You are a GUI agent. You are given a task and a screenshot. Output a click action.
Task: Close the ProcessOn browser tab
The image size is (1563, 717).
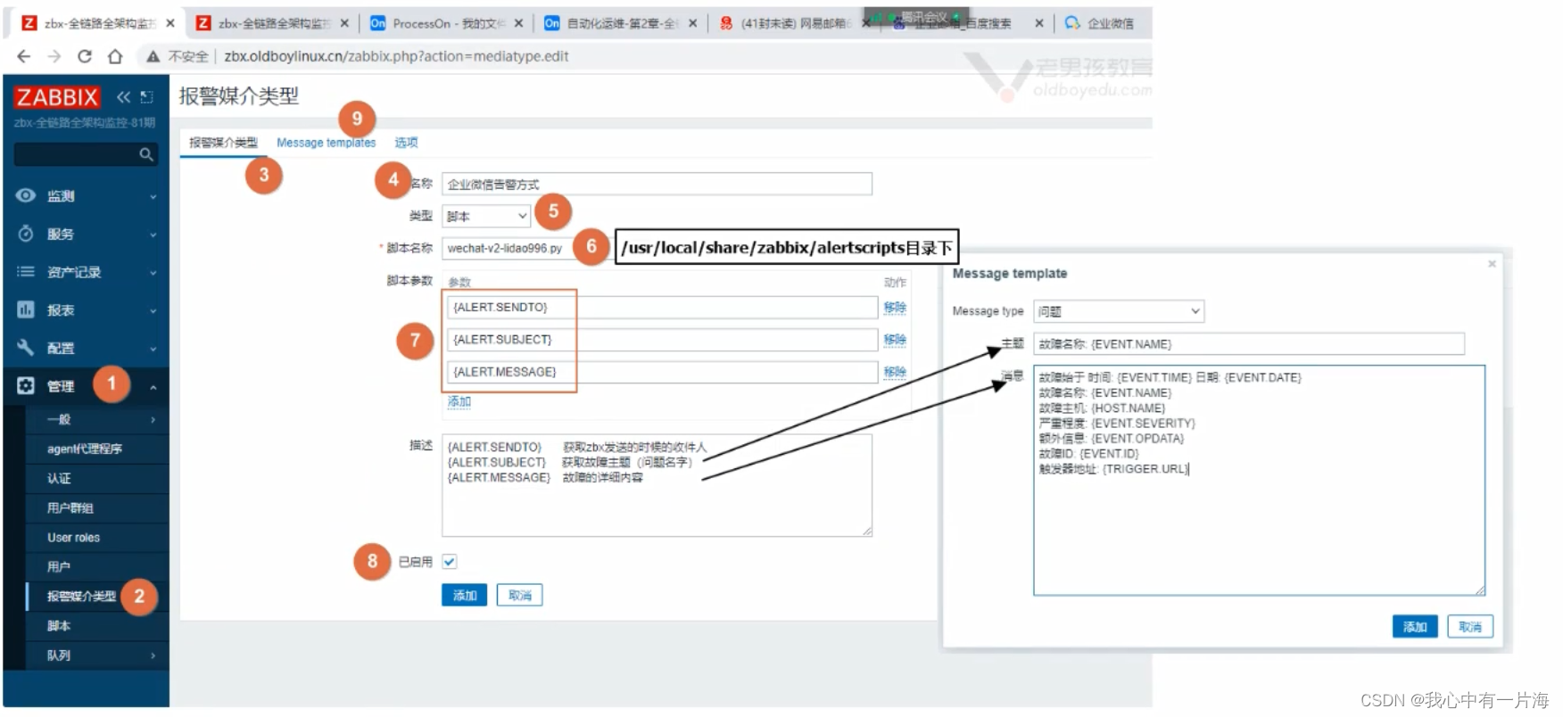[x=518, y=23]
